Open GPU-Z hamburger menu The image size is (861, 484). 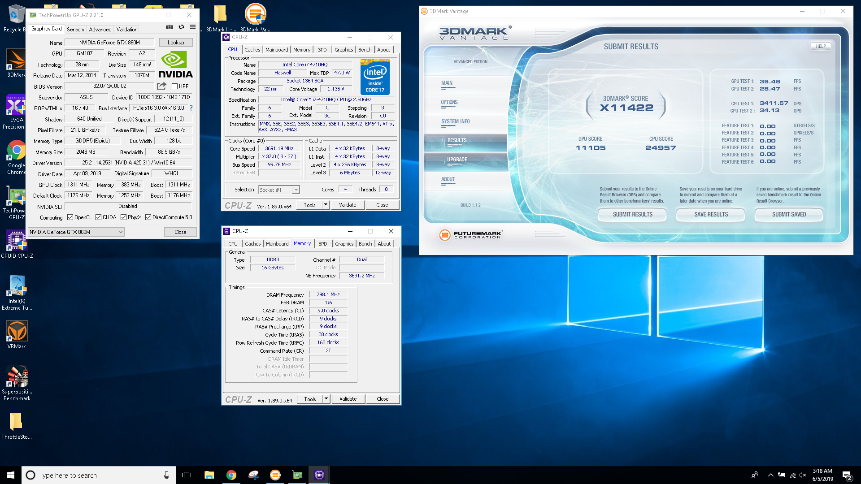pyautogui.click(x=192, y=27)
